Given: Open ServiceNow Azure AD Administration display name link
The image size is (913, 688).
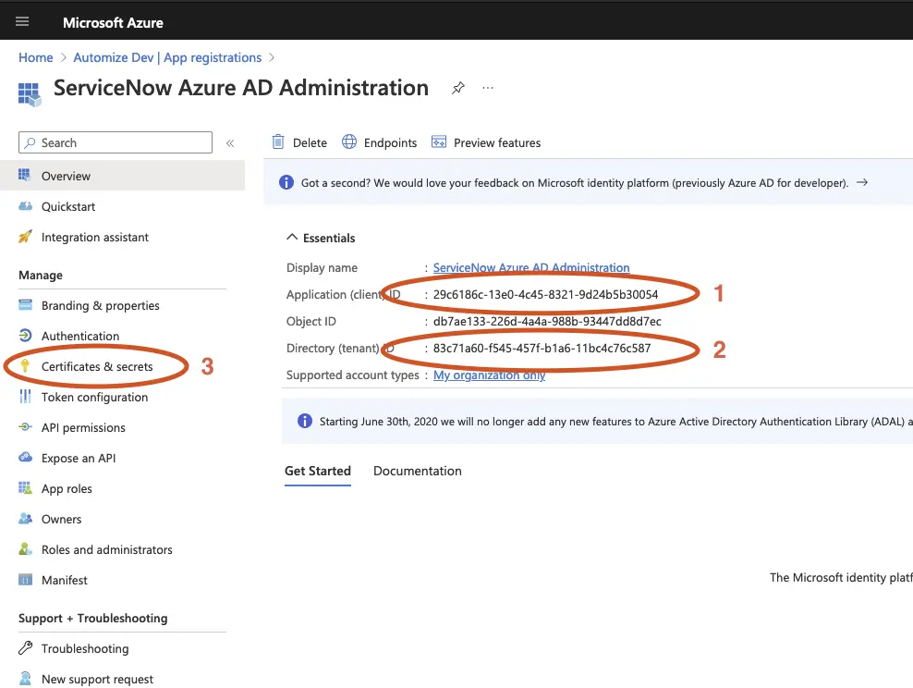Looking at the screenshot, I should (x=531, y=267).
